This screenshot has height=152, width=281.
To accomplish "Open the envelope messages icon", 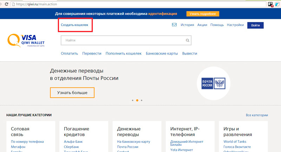I will pyautogui.click(x=174, y=25).
